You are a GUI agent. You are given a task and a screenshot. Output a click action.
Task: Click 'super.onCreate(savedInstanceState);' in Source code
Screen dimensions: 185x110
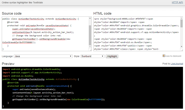[34, 29]
